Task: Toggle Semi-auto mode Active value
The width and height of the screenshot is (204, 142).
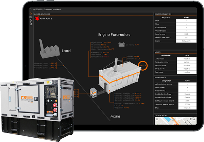Action: 187,62
